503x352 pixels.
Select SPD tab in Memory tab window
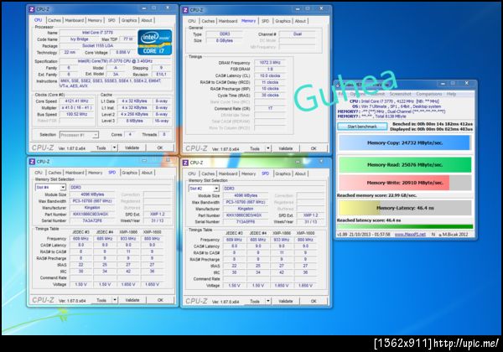(265, 21)
